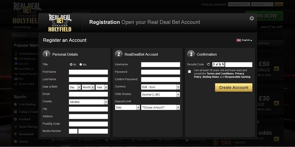Open the Choose Amount deposit dropdown
Image resolution: width=295 pixels, height=147 pixels.
tap(160, 107)
